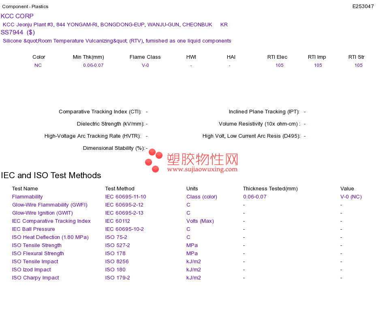
Task: Click test method IEC 60695-10-2
Action: 124,229
